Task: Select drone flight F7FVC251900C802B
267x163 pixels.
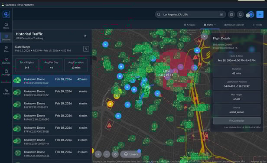Action: coord(52,129)
